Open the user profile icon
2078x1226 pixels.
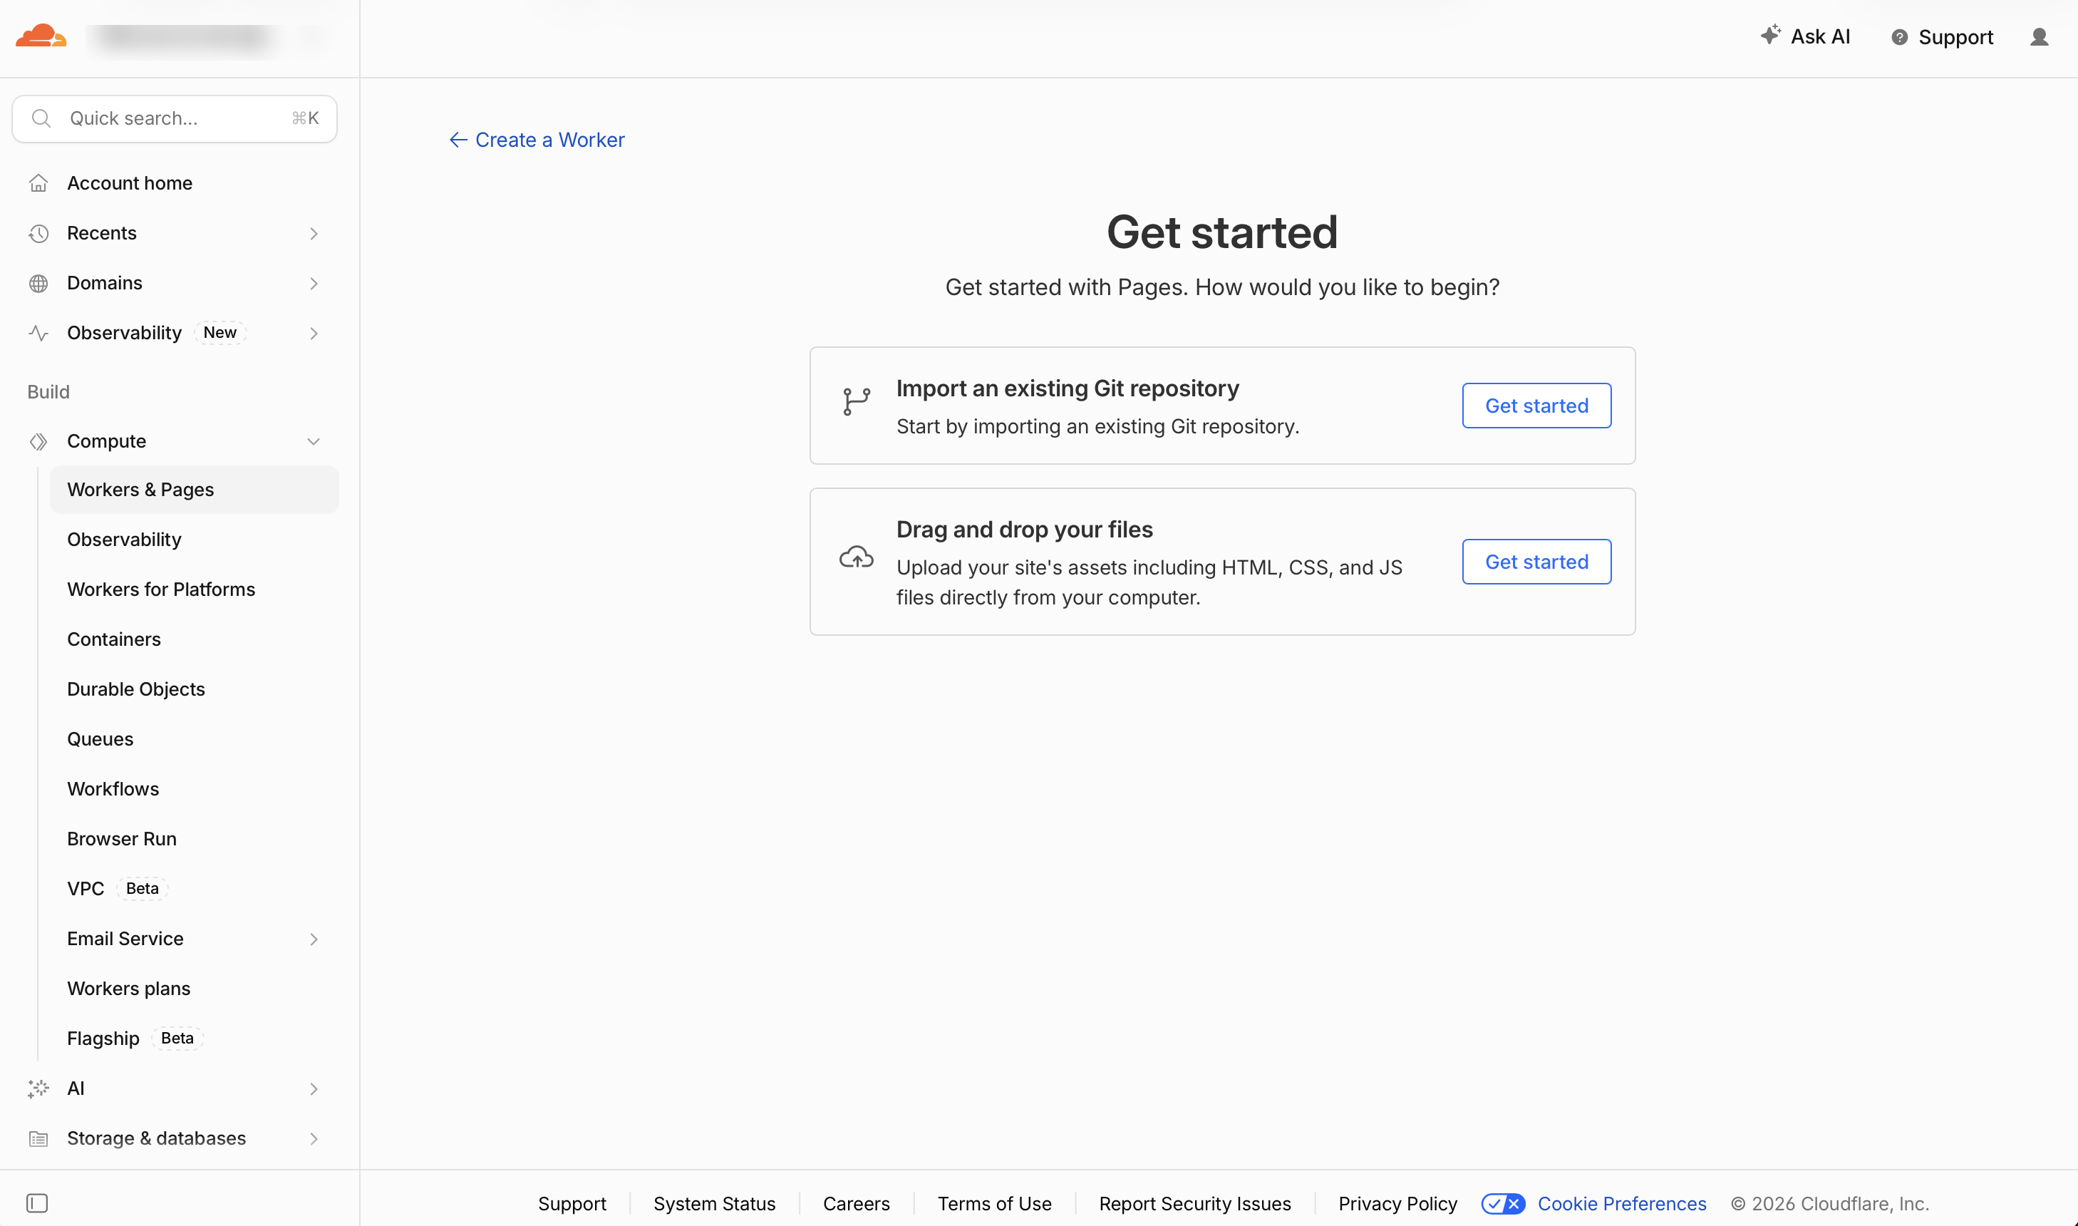[x=2038, y=37]
